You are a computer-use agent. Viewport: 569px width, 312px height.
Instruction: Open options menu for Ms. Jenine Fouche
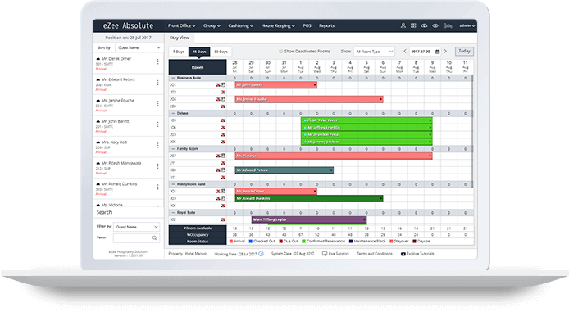click(158, 104)
